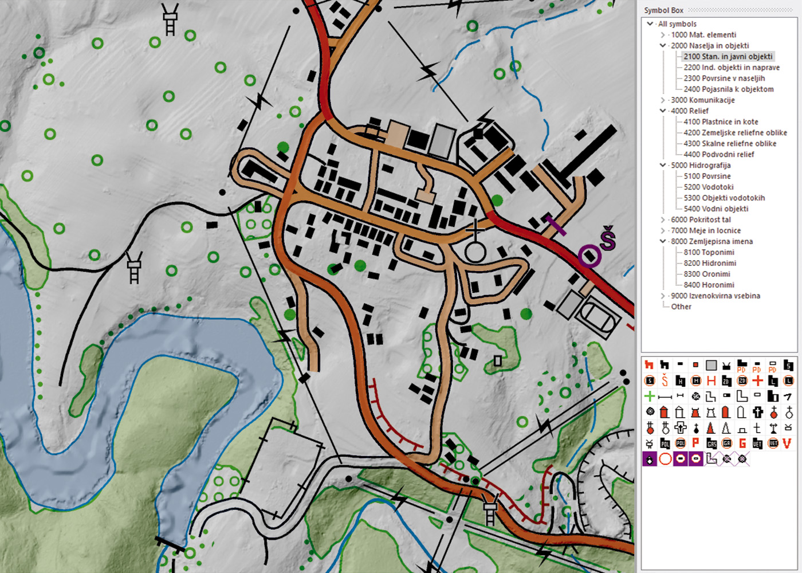Expand the 3000 Komunikacije node
Image resolution: width=802 pixels, height=573 pixels.
663,100
